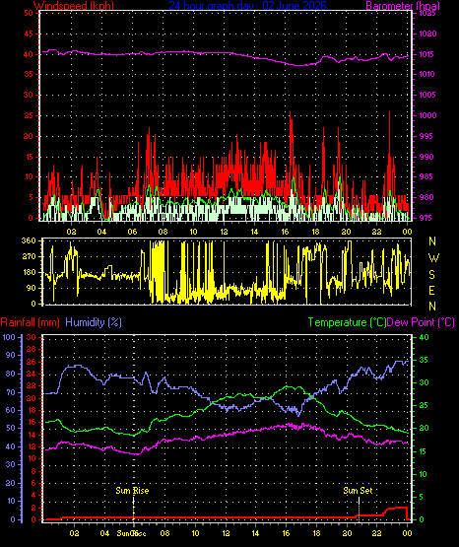The height and width of the screenshot is (547, 459).
Task: Click the "1005" barometer axis value
Action: point(426,95)
